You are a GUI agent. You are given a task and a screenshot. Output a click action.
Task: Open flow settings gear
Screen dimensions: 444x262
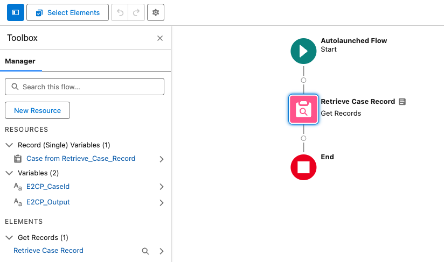[156, 12]
